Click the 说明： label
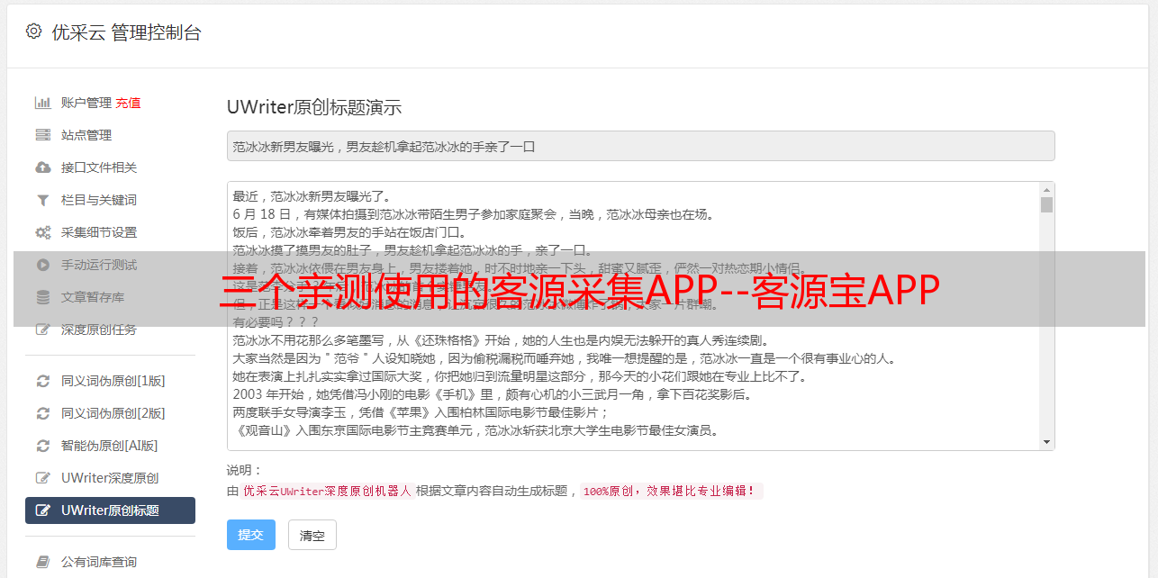 pos(244,470)
